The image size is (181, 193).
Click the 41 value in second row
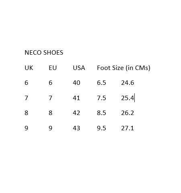(76, 98)
